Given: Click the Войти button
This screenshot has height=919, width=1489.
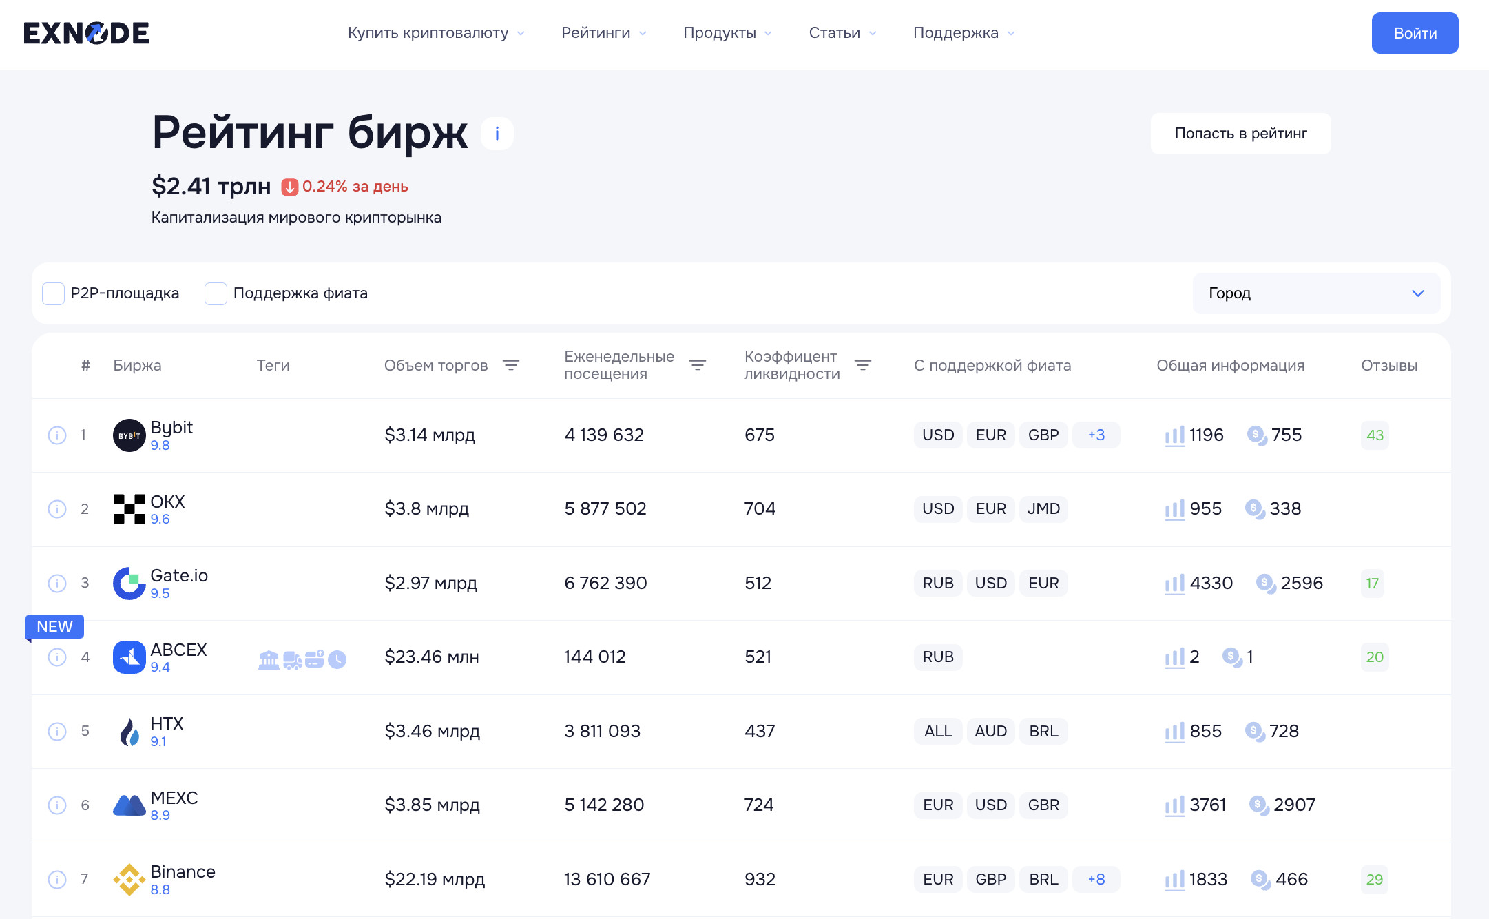Looking at the screenshot, I should [1415, 33].
